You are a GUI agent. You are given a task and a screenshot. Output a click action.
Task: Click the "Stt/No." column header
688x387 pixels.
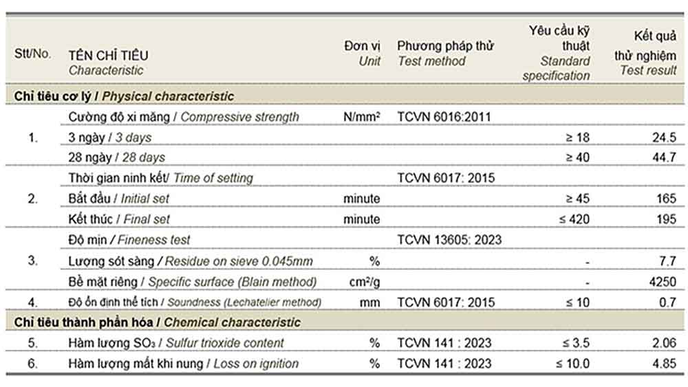click(32, 54)
